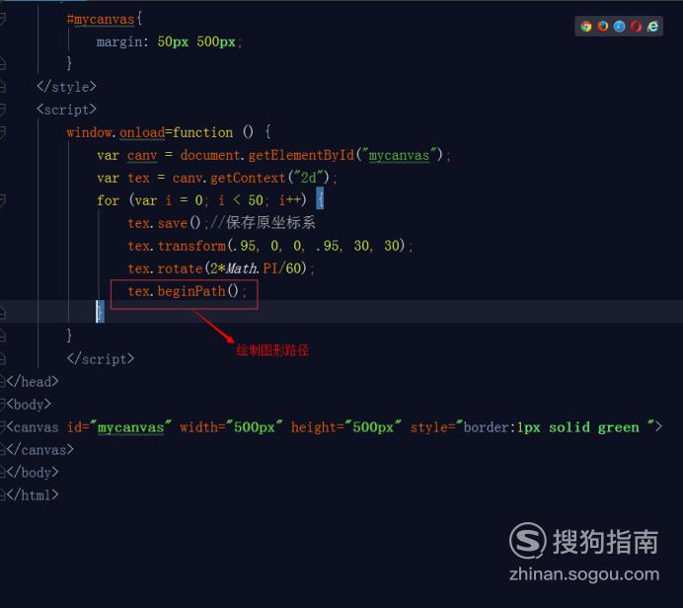This screenshot has height=608, width=683.
Task: Place cursor on the </body> closing tag
Action: pos(33,473)
